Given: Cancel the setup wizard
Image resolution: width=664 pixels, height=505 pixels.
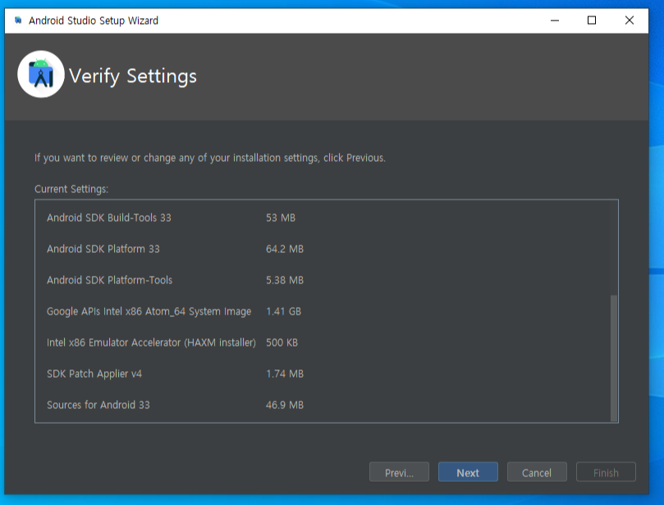Looking at the screenshot, I should coord(537,472).
